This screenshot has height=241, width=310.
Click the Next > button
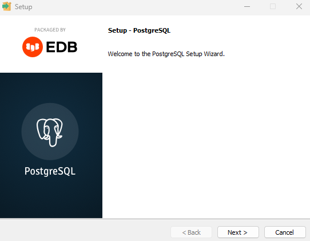tap(238, 232)
